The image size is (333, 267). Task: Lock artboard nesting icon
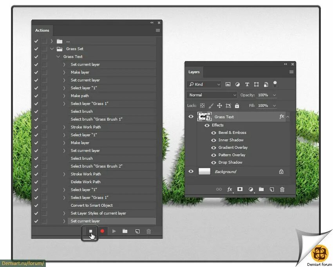click(x=228, y=105)
